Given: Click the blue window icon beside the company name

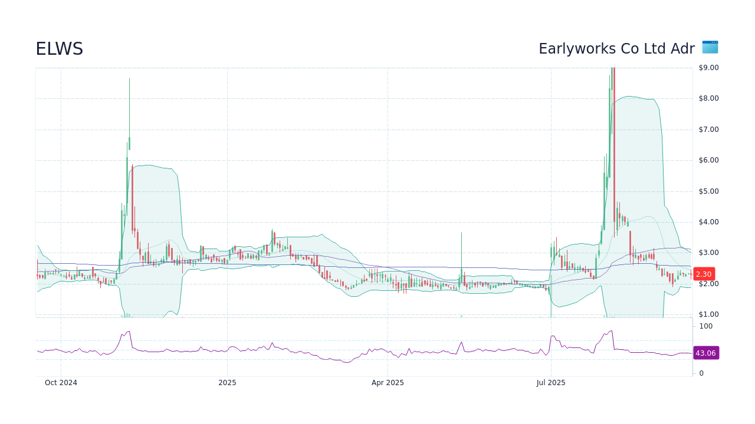Looking at the screenshot, I should pos(710,48).
